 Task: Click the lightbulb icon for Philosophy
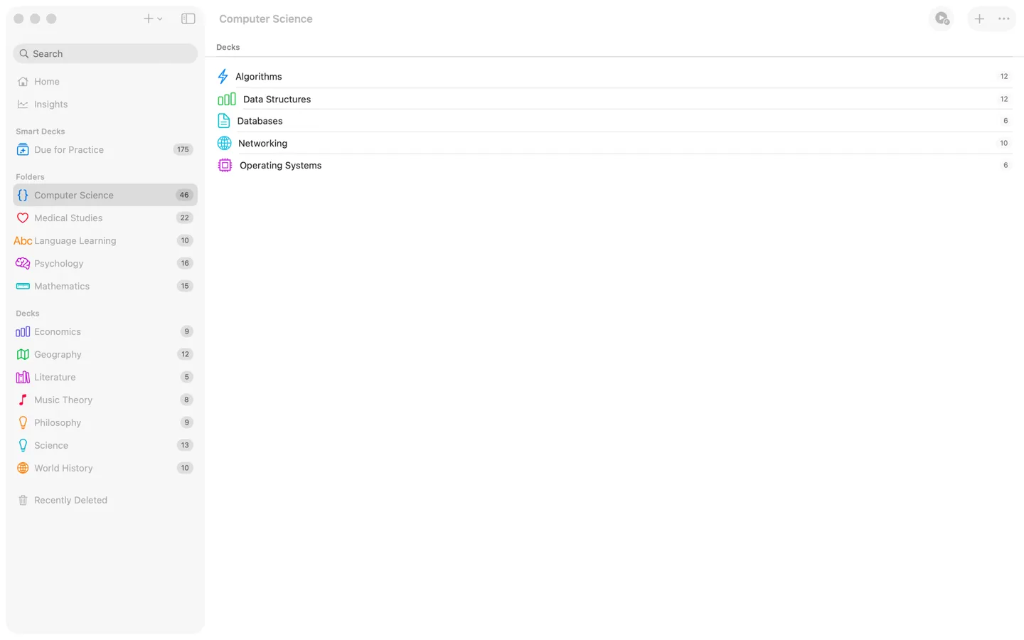pyautogui.click(x=23, y=422)
